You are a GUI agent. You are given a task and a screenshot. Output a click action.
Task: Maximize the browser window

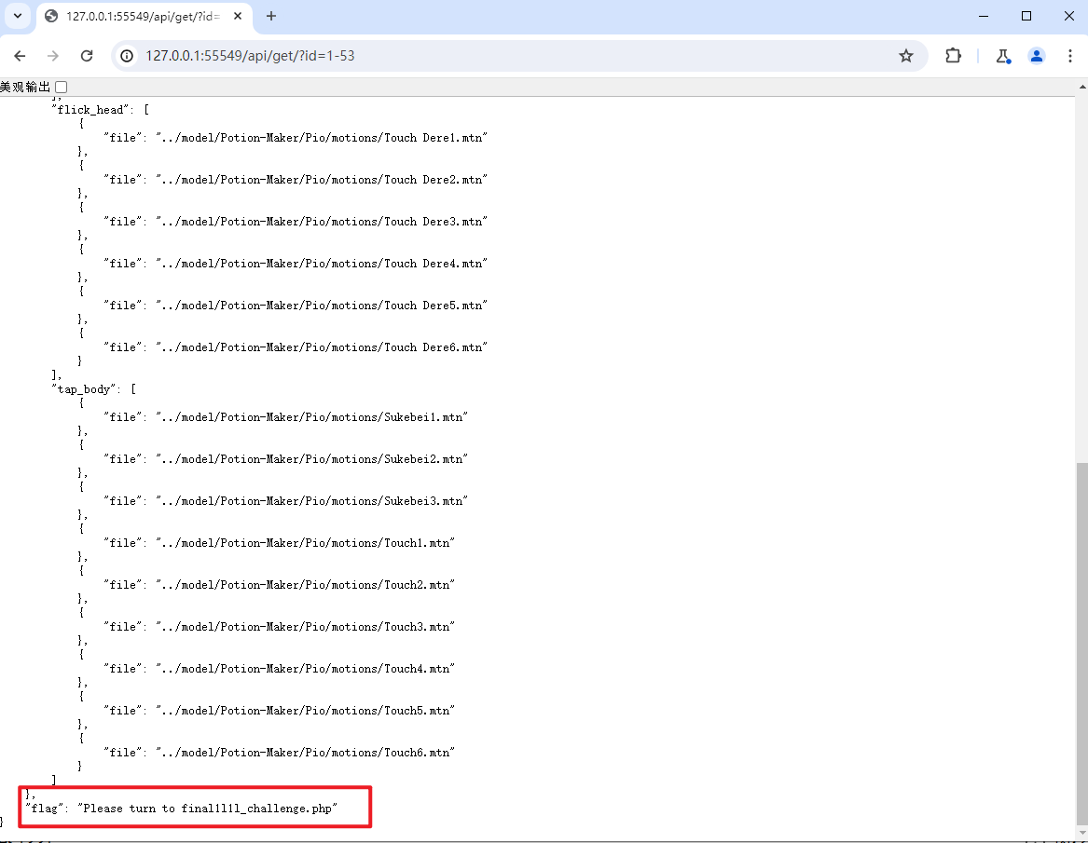pyautogui.click(x=1026, y=16)
